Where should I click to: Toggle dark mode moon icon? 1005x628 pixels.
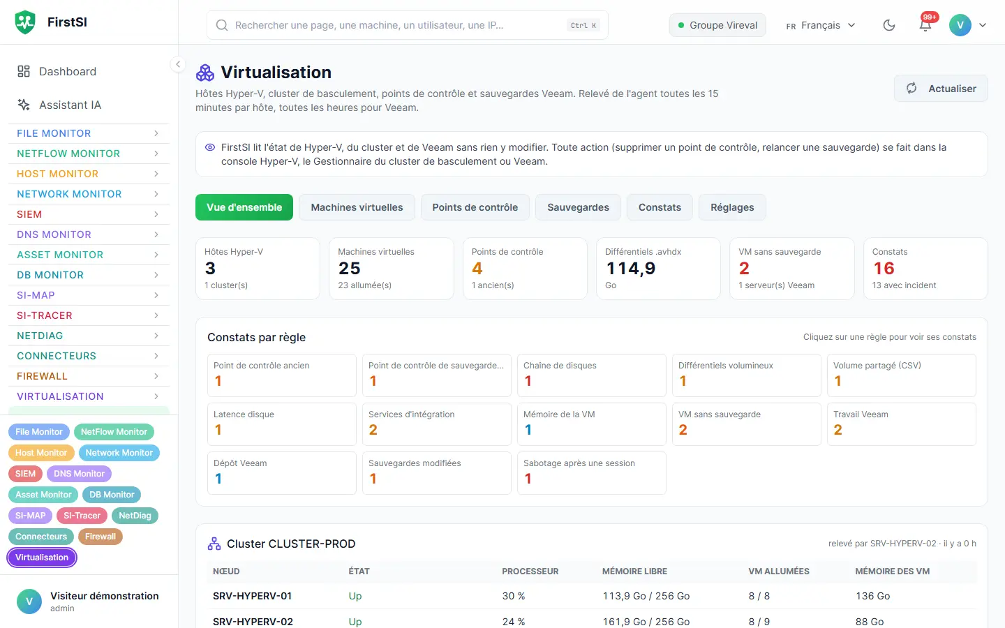pyautogui.click(x=889, y=25)
